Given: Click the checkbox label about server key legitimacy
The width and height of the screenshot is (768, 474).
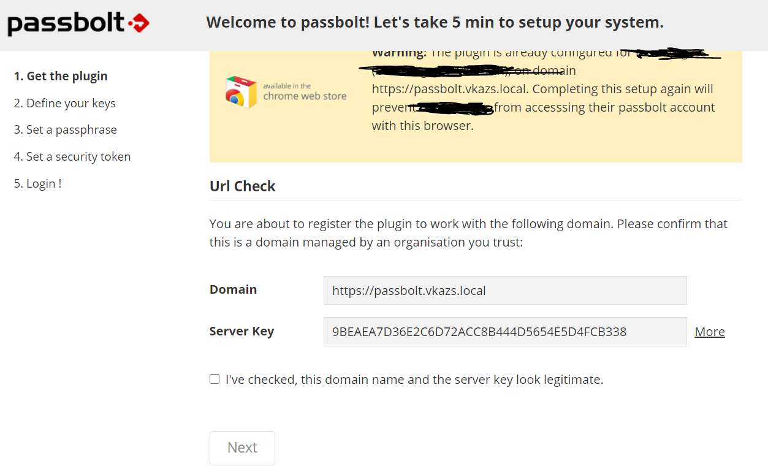Looking at the screenshot, I should 414,380.
